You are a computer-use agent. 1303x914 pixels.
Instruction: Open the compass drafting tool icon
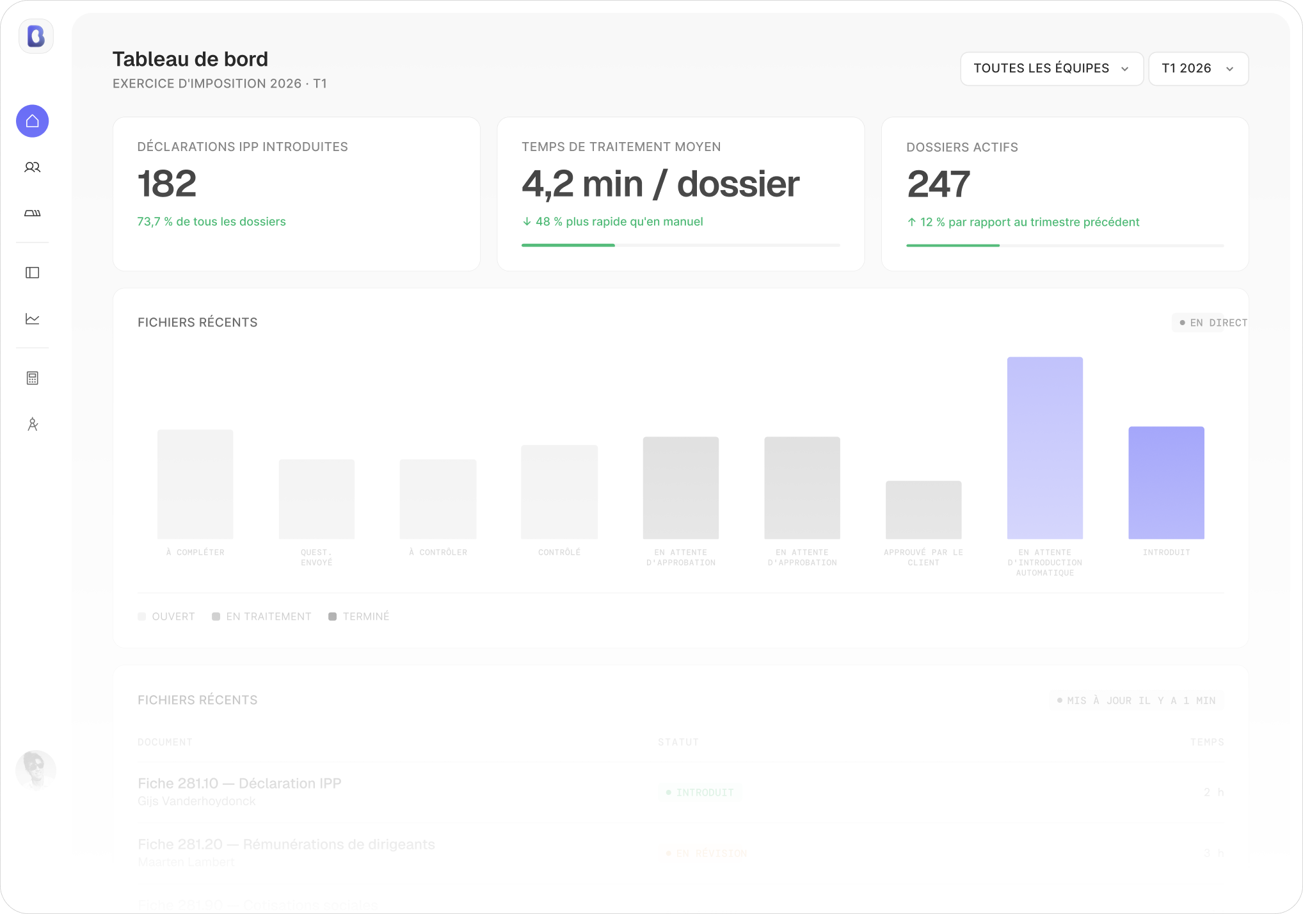click(33, 424)
